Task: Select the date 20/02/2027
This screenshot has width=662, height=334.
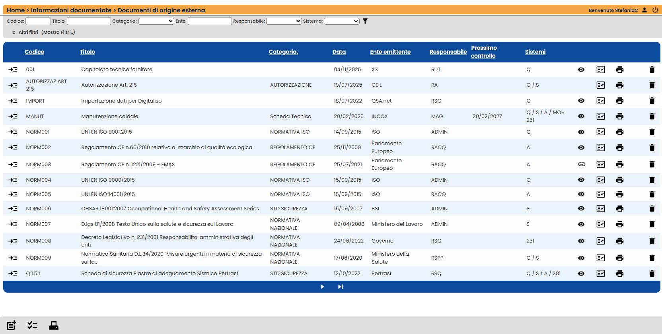Action: [487, 117]
